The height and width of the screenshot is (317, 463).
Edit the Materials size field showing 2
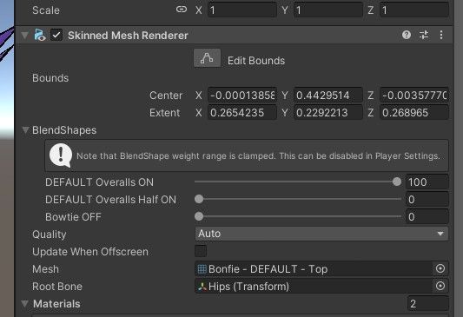pos(427,303)
